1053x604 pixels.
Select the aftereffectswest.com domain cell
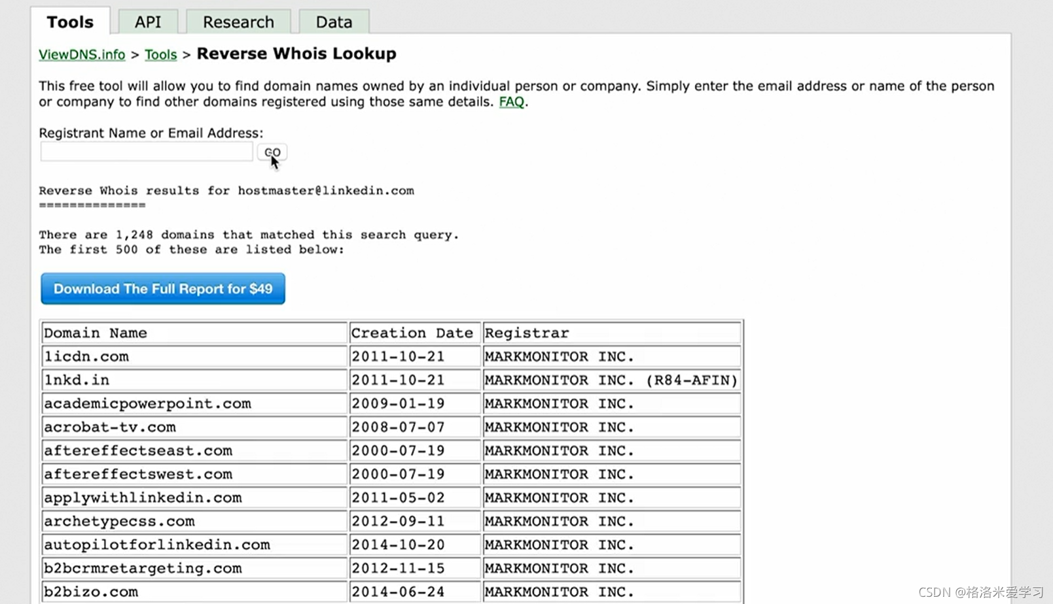[x=194, y=474]
